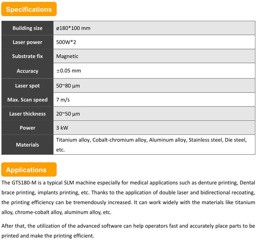Select the Laser spot label cell

click(x=27, y=86)
